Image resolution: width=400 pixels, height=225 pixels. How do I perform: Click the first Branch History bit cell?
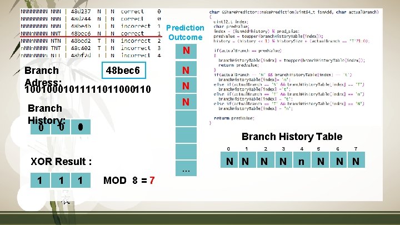[x=40, y=127]
